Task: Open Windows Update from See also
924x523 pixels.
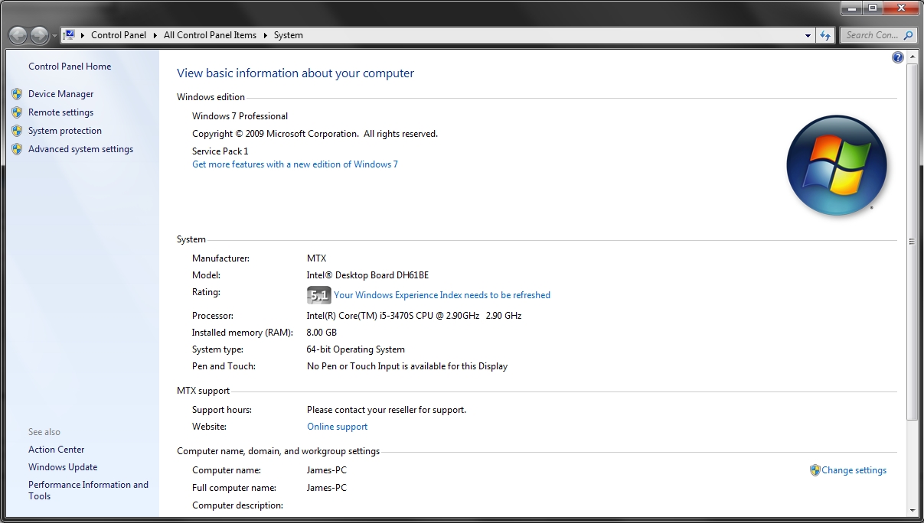Action: [63, 467]
